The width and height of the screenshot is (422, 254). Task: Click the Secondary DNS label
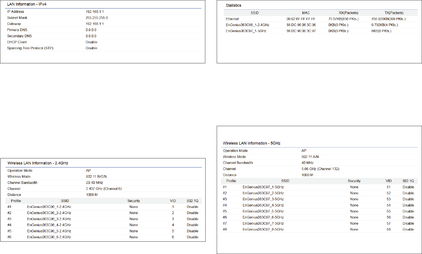click(x=19, y=36)
